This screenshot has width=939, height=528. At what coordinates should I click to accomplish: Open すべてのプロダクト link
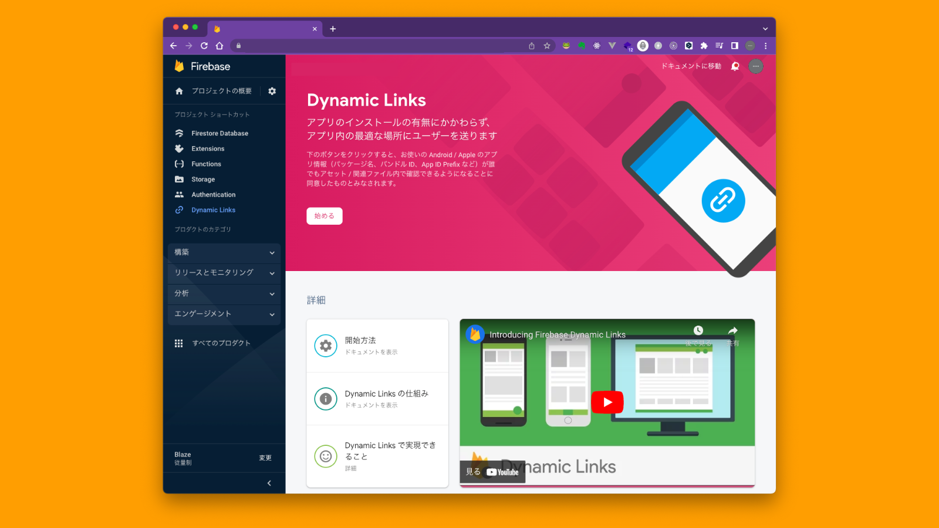tap(221, 343)
